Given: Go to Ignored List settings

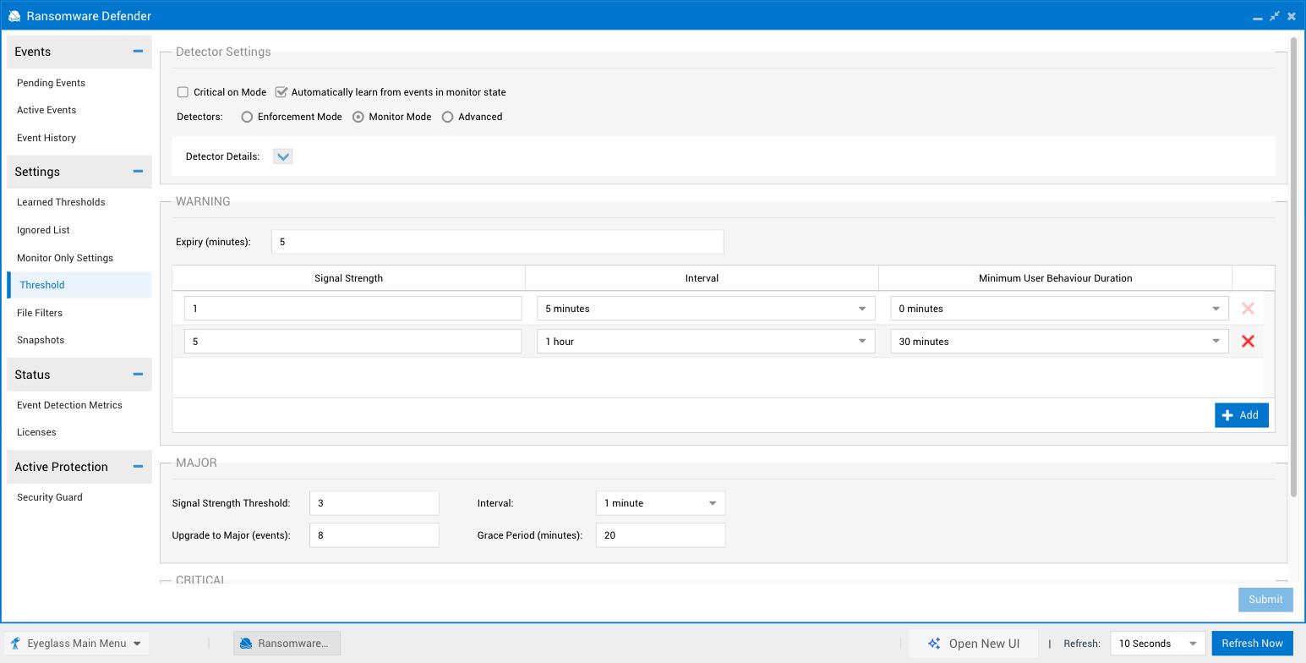Looking at the screenshot, I should 43,230.
